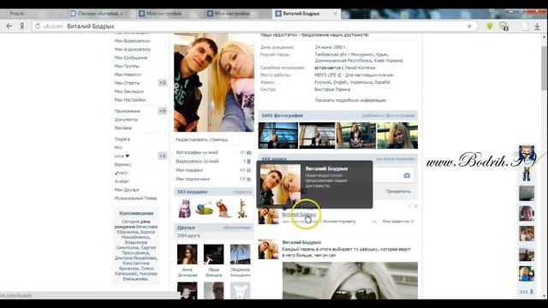Open the first photo thumbnail in the photo strip
This screenshot has height=308, width=548.
point(278,135)
